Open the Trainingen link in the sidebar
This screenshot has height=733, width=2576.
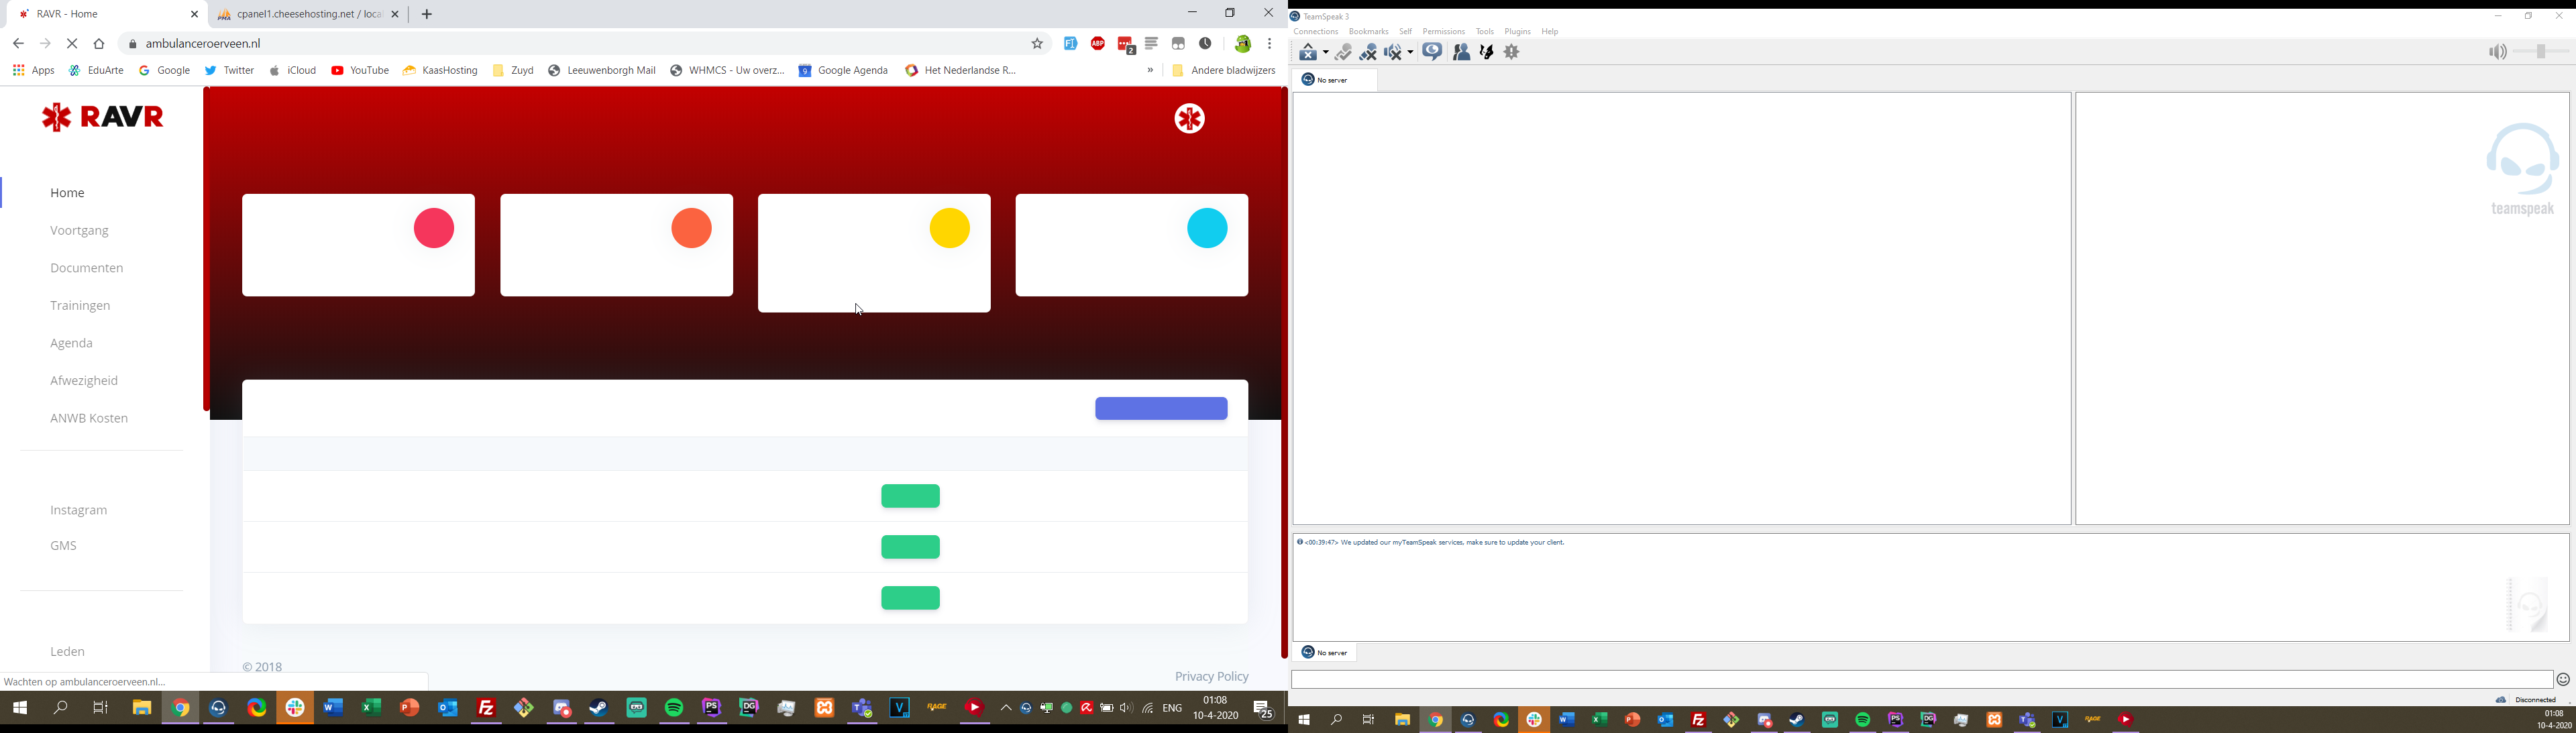81,306
